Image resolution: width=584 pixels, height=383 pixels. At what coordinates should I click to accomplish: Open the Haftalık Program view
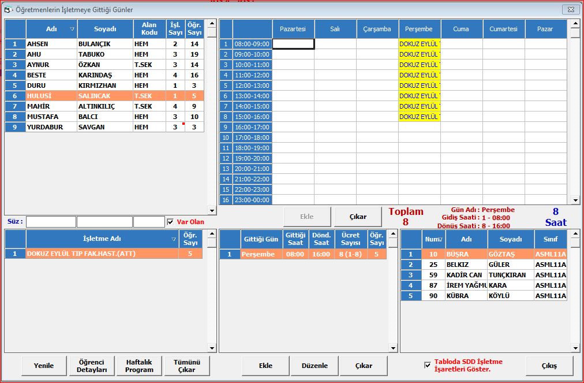coord(139,366)
